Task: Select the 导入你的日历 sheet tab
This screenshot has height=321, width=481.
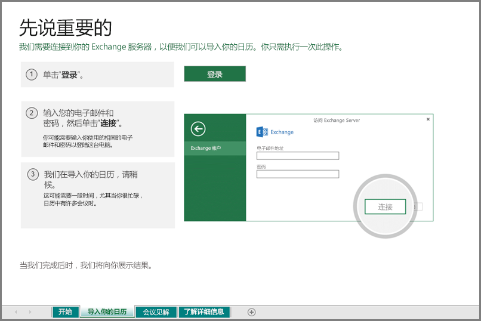Action: [107, 312]
